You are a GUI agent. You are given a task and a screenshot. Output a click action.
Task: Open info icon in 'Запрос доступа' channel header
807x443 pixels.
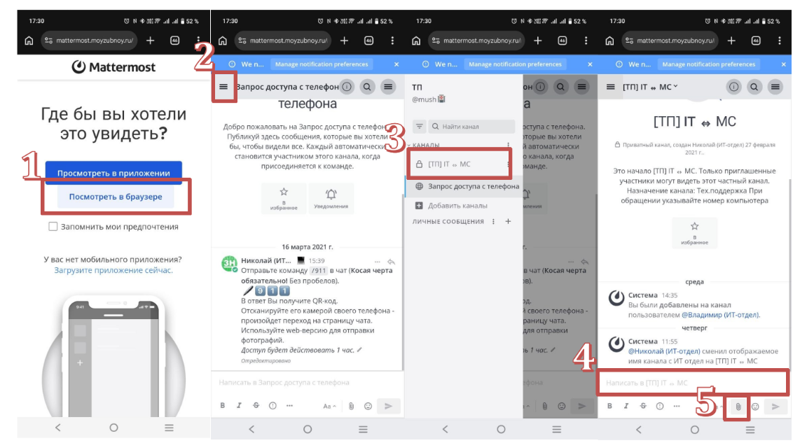click(x=347, y=87)
